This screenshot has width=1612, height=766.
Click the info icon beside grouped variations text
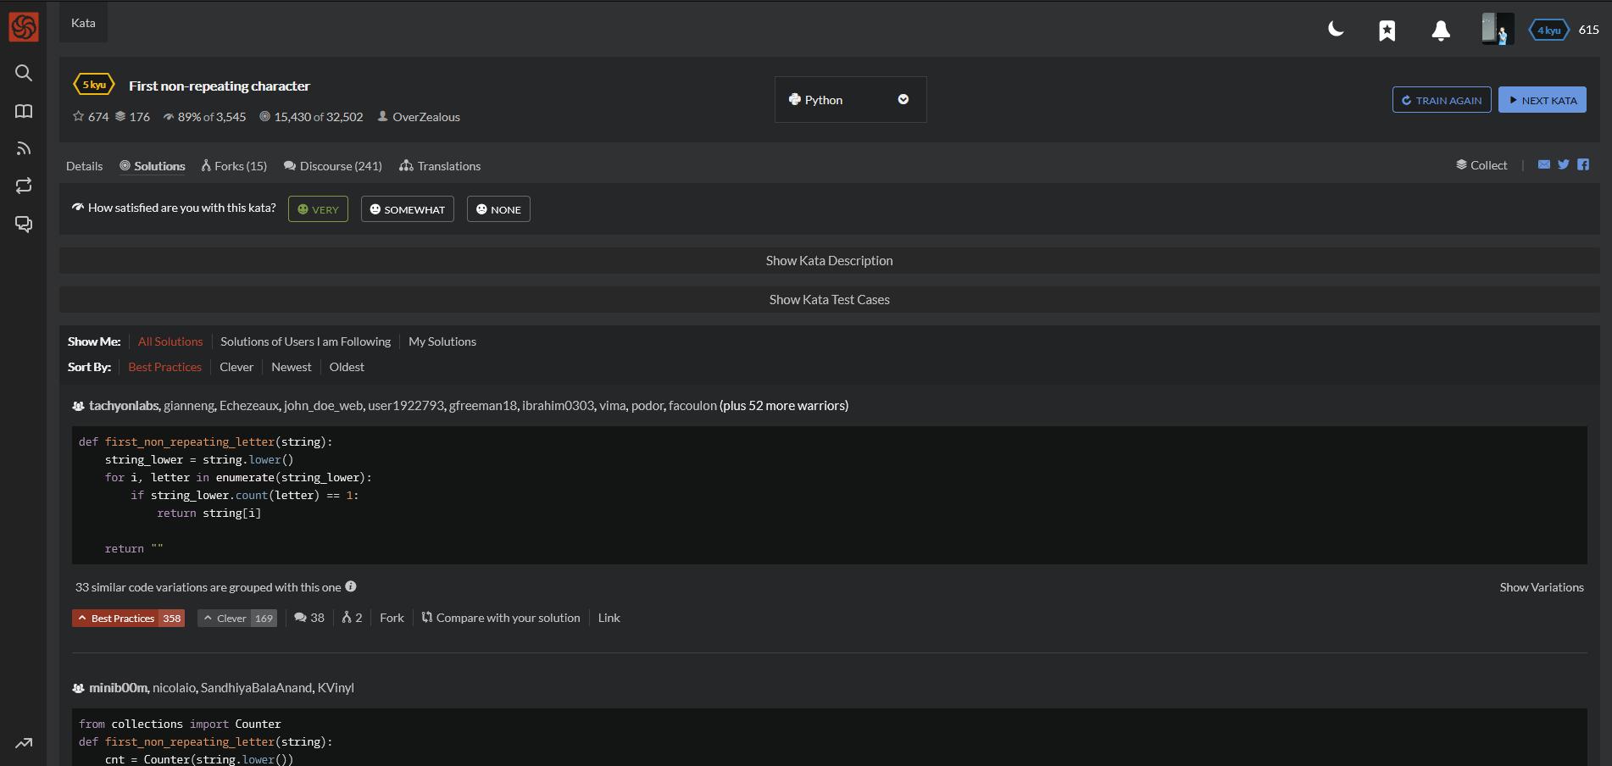[351, 586]
